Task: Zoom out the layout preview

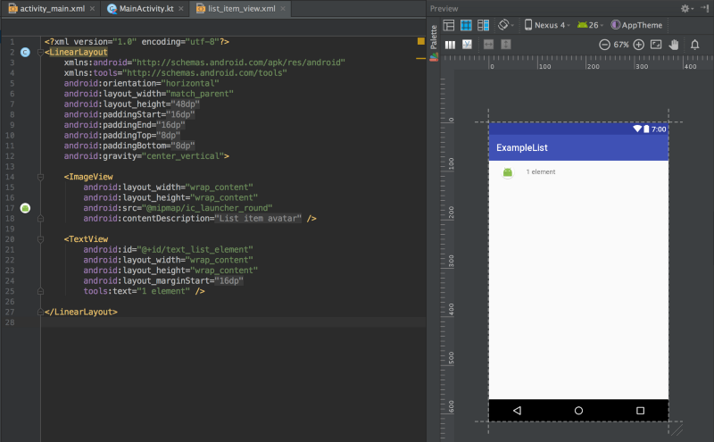Action: pyautogui.click(x=604, y=45)
